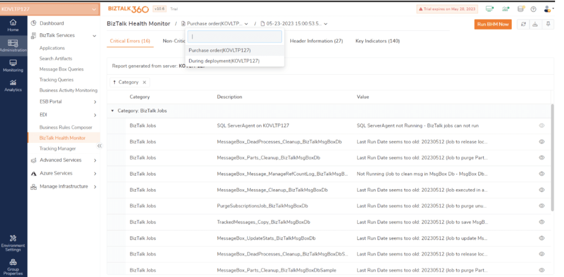Open the database notifications icon

520,9
